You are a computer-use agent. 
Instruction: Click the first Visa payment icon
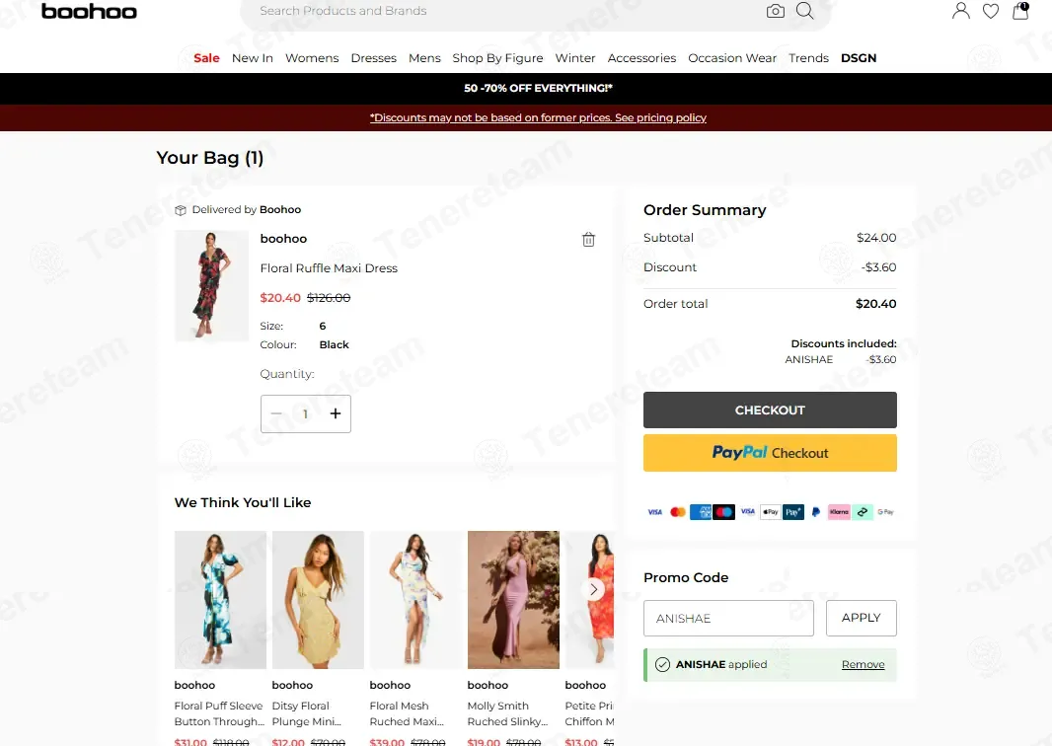point(655,512)
